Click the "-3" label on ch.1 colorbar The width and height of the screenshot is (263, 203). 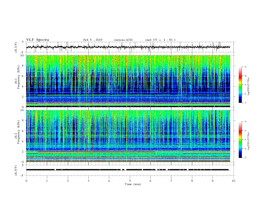(x=245, y=67)
